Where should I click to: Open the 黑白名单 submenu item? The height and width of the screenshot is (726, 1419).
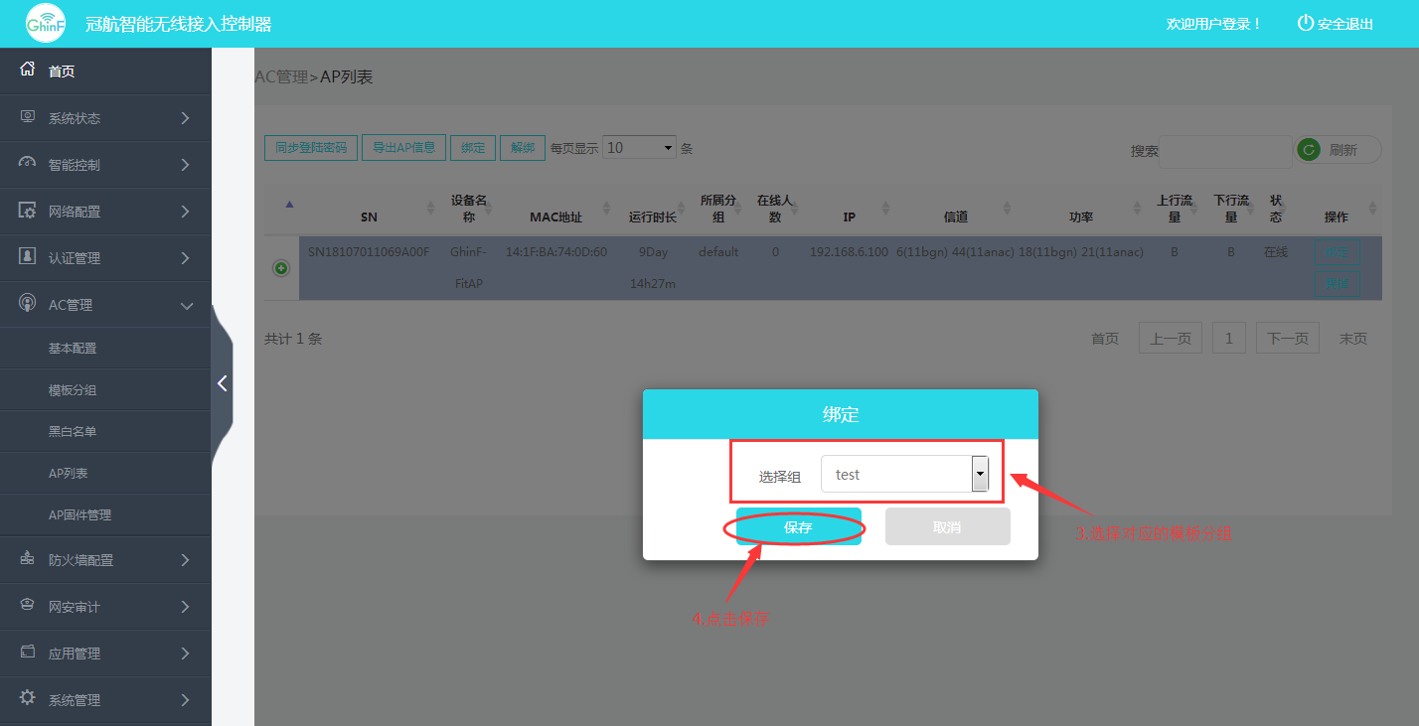click(x=73, y=432)
